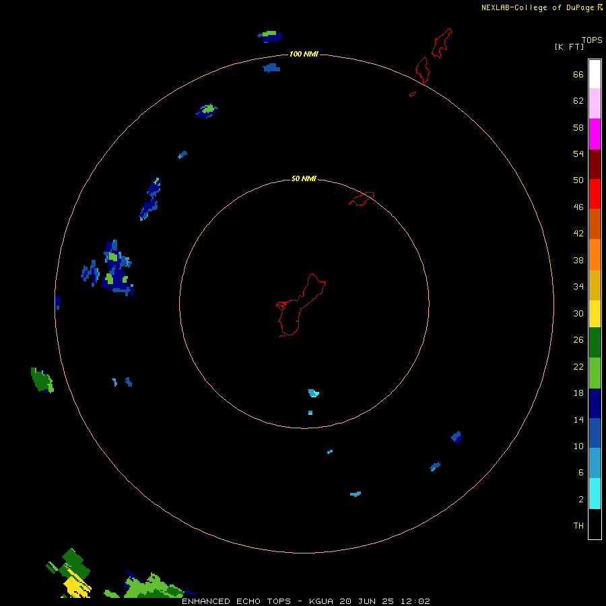Click the legend value 2
606x606 pixels.
581,500
